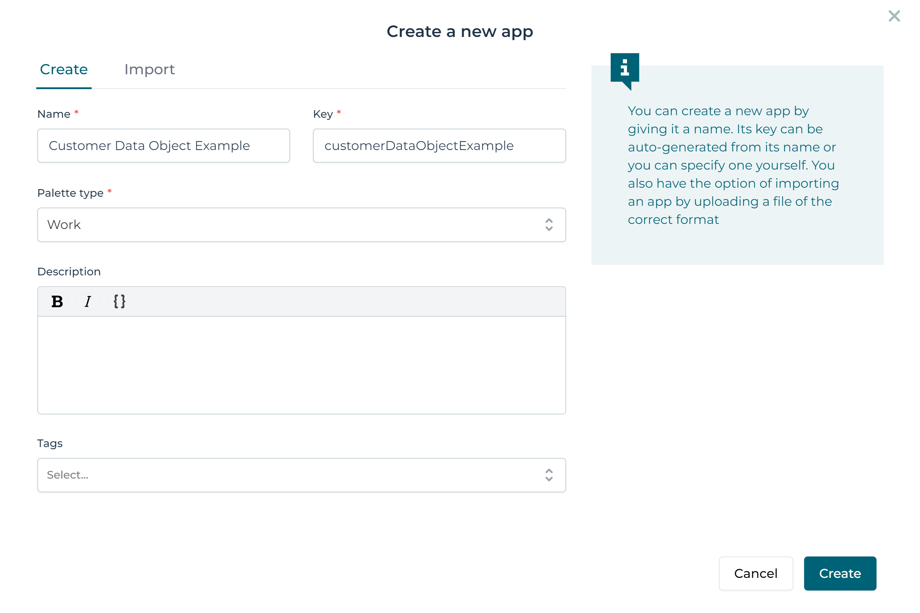Open the Tags select dropdown

301,475
